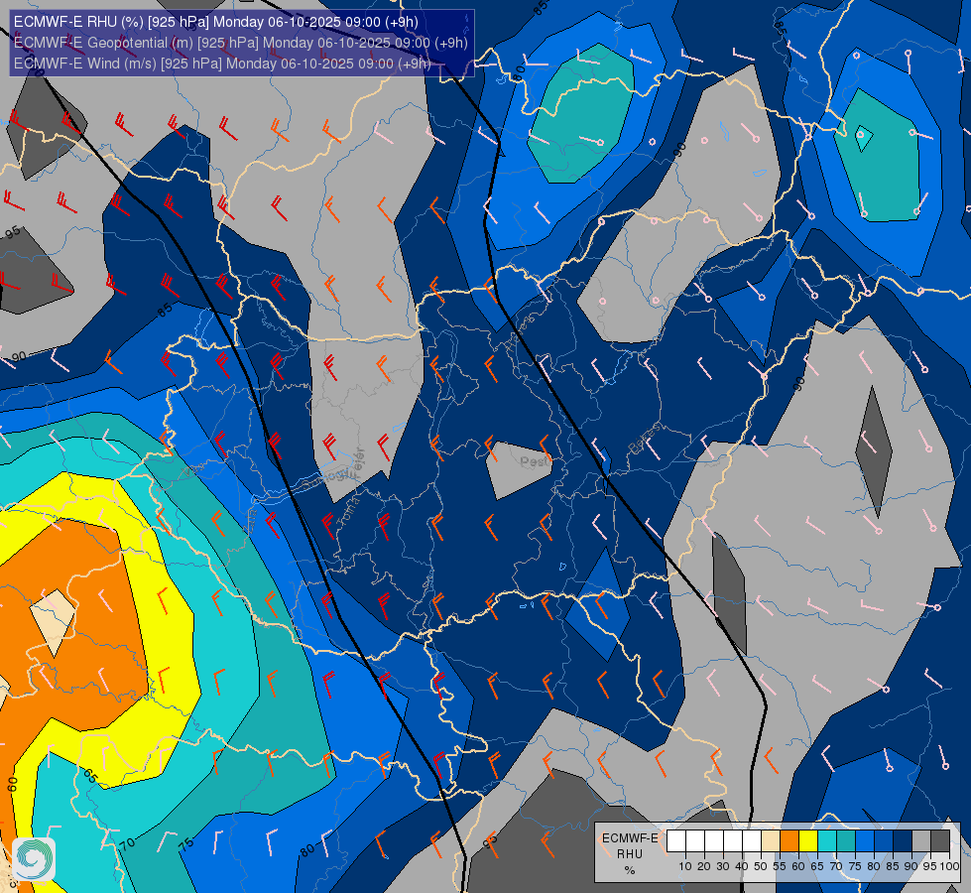This screenshot has height=893, width=971.
Task: Click the orange 55-60% legend swatch
Action: pos(789,841)
